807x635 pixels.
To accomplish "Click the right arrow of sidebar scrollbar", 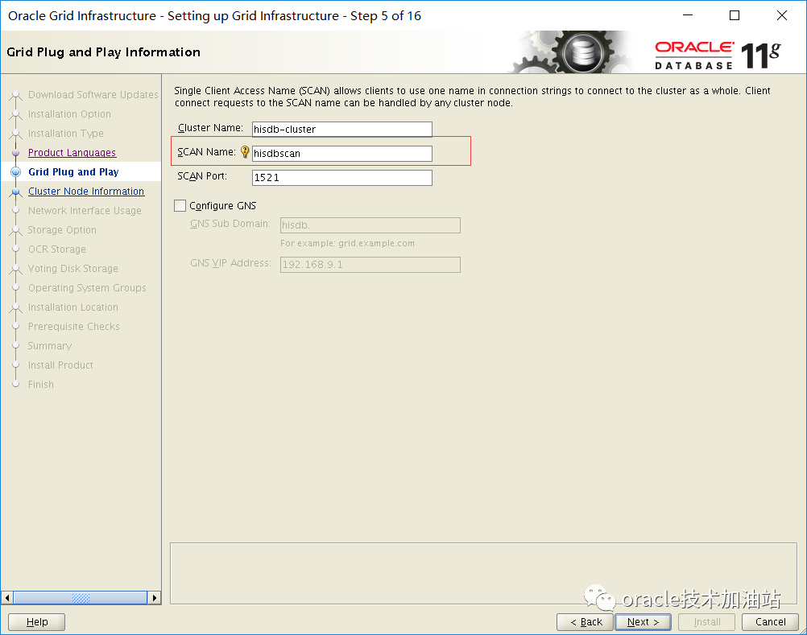I will tap(155, 597).
